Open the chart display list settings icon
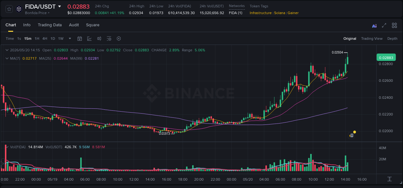403x188 pixels. pyautogui.click(x=109, y=38)
